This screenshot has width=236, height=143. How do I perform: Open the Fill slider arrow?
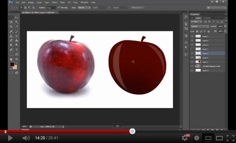[225, 31]
